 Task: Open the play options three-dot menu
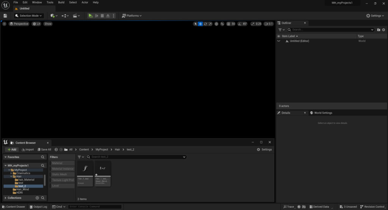(x=114, y=16)
